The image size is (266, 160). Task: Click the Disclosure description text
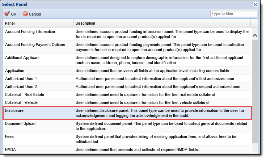[x=160, y=113]
